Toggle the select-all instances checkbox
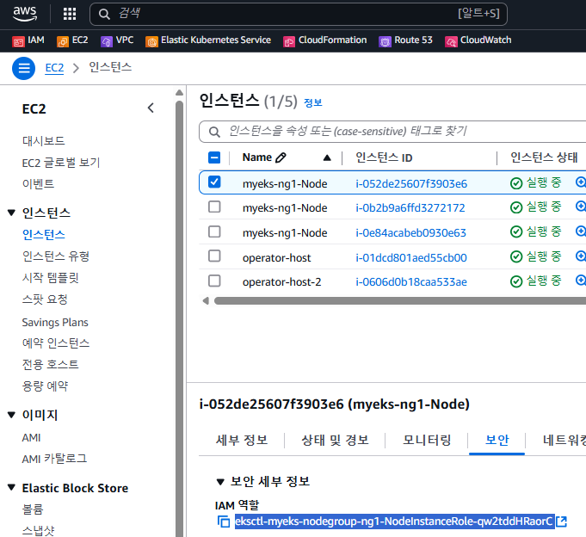 point(214,157)
